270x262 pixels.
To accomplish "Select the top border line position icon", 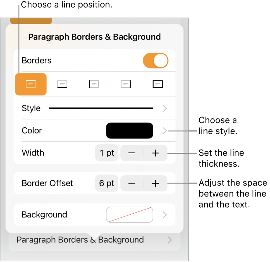I will 31,84.
